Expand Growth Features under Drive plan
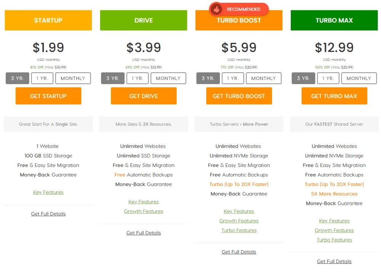The width and height of the screenshot is (381, 279). tap(144, 211)
